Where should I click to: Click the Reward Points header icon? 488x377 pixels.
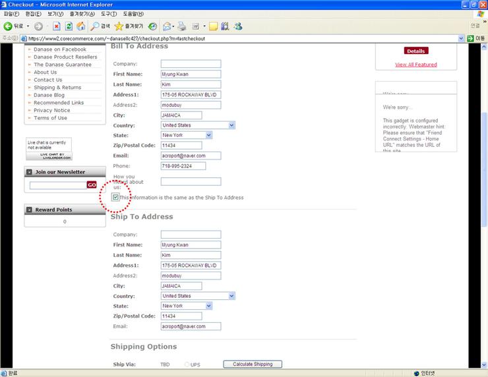[x=29, y=210]
